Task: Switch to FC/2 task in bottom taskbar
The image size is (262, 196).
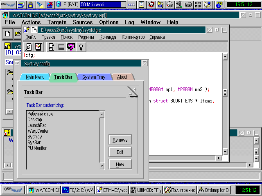Action: [x=78, y=190]
